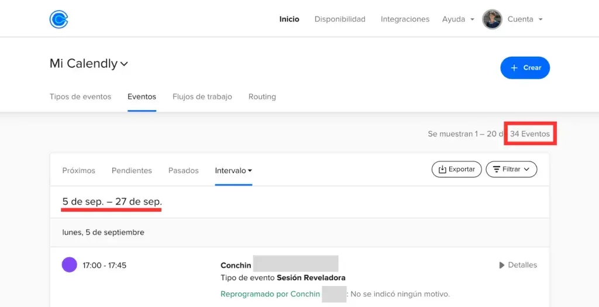The height and width of the screenshot is (307, 599).
Task: Click the Exportar button
Action: point(456,169)
